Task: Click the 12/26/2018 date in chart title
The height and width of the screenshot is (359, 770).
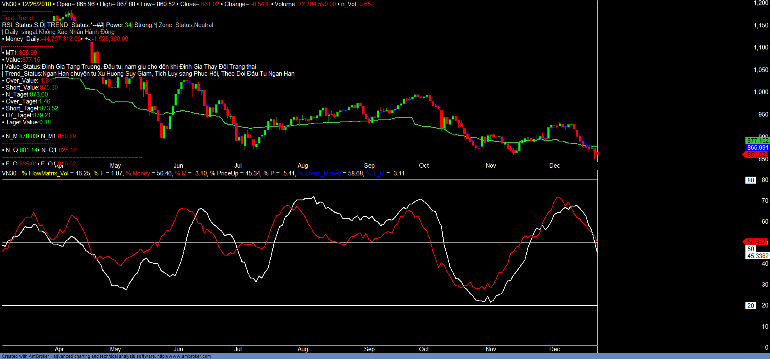Action: (x=36, y=4)
